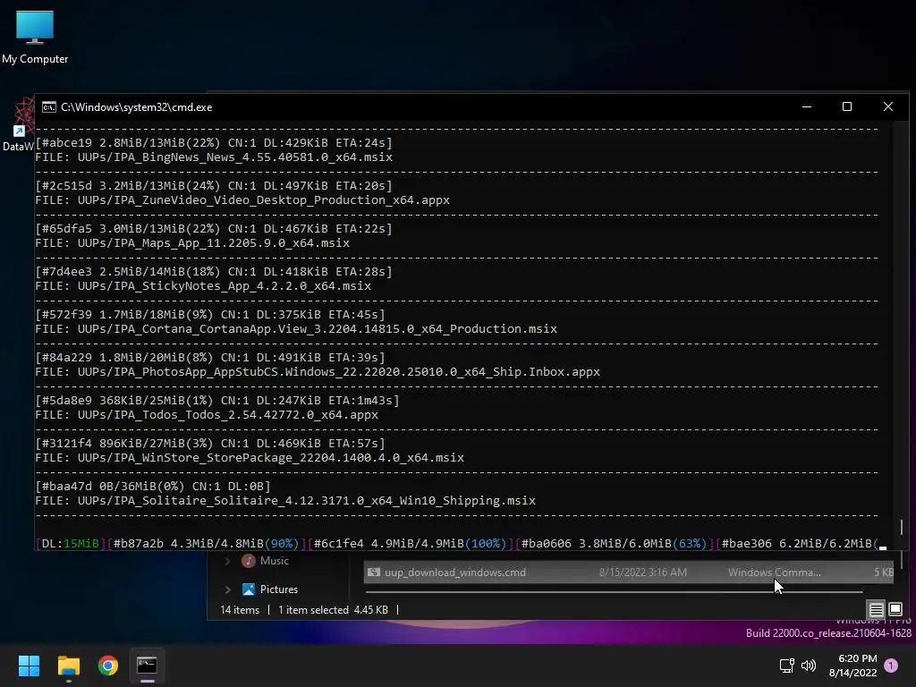Click the 1 item selected 4.45 KB status
This screenshot has height=687, width=916.
click(333, 610)
